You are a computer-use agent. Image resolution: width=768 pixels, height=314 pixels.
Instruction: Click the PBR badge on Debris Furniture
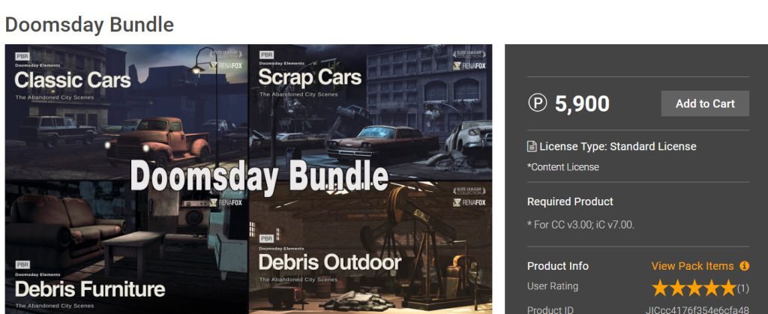22,265
